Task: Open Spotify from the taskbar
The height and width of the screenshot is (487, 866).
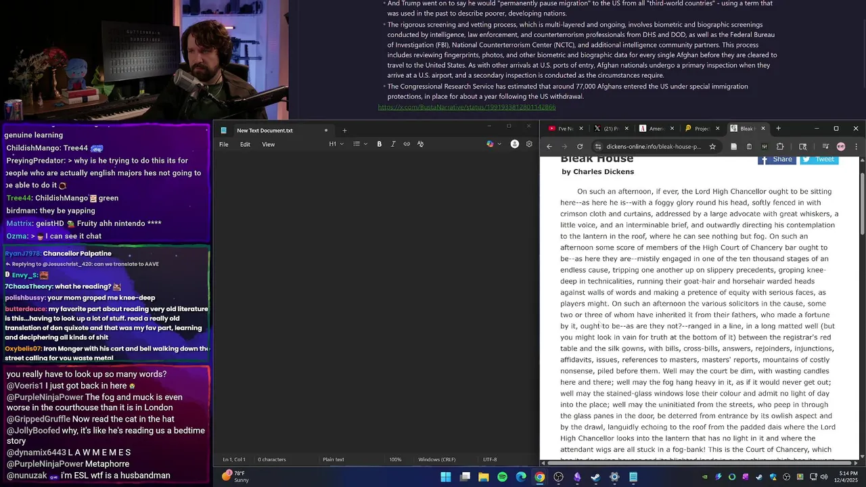Action: pos(502,477)
